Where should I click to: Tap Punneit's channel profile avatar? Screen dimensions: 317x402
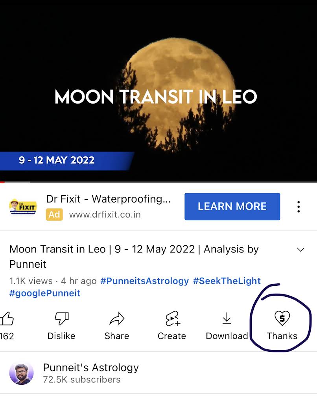(x=21, y=373)
